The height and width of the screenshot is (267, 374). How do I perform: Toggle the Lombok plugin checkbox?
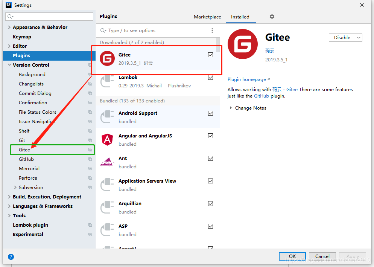click(210, 78)
